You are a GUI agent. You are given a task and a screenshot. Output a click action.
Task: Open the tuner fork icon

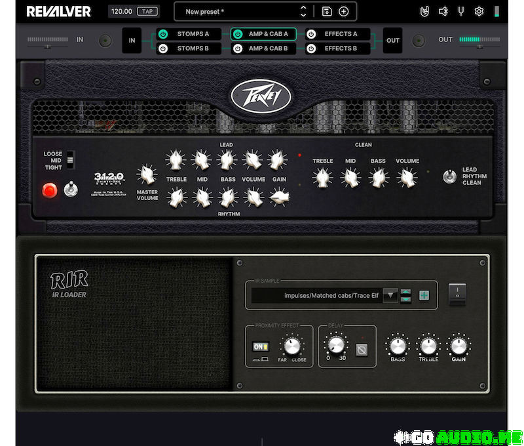point(461,11)
